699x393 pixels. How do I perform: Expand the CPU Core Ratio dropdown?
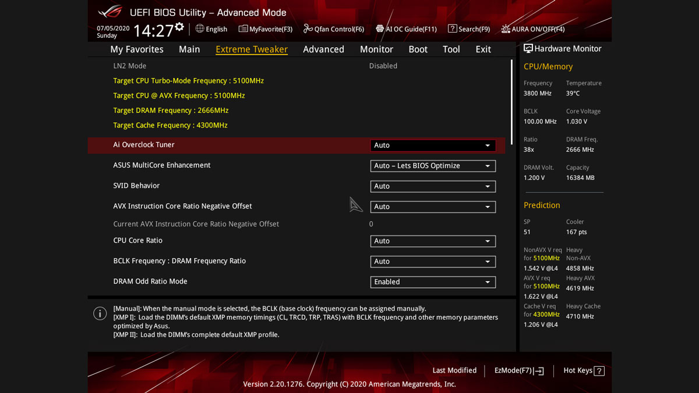tap(433, 241)
